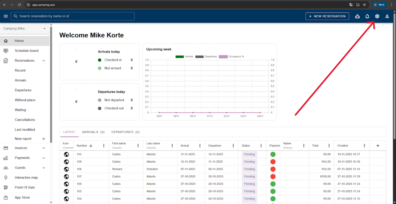396x204 pixels.
Task: Click the notifications bell icon
Action: pos(367,16)
